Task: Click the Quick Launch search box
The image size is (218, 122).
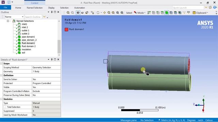Action: click(188, 7)
